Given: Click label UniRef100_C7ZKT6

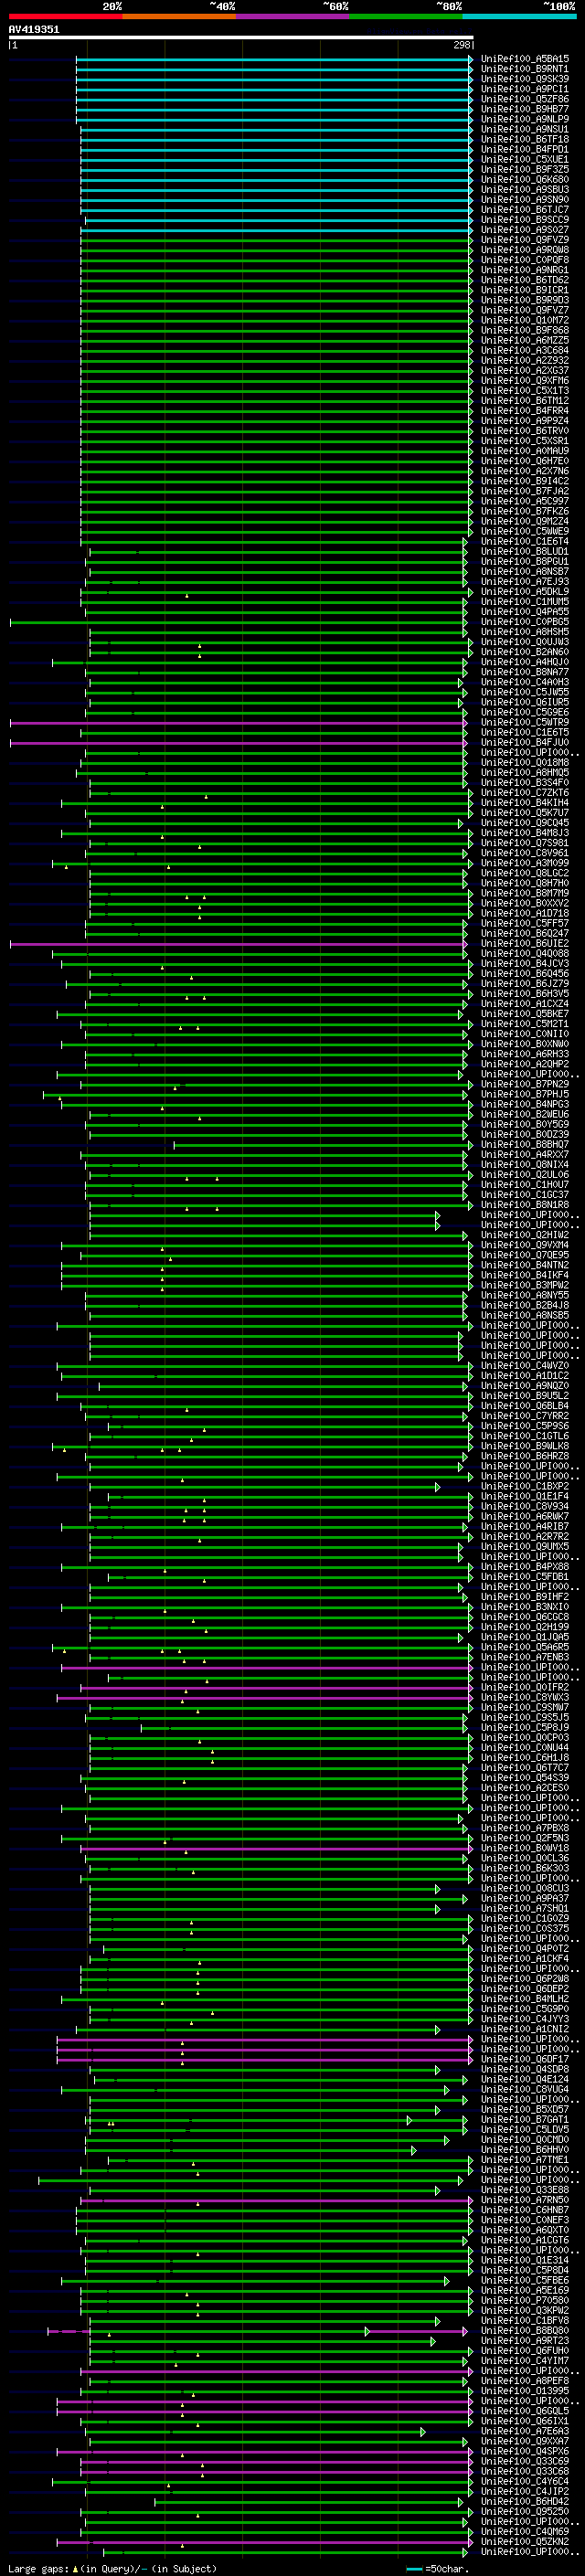Looking at the screenshot, I should (x=525, y=793).
